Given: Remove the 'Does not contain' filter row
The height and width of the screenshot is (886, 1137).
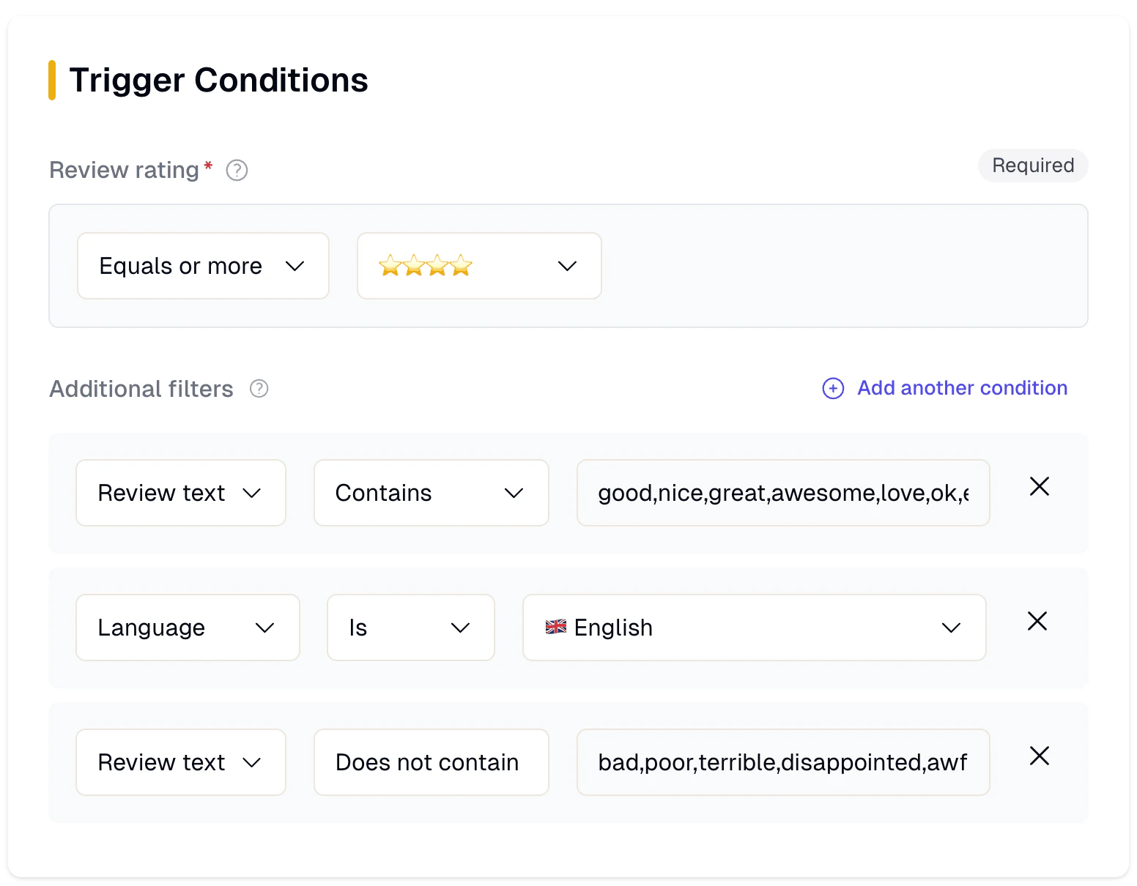Looking at the screenshot, I should click(1040, 756).
